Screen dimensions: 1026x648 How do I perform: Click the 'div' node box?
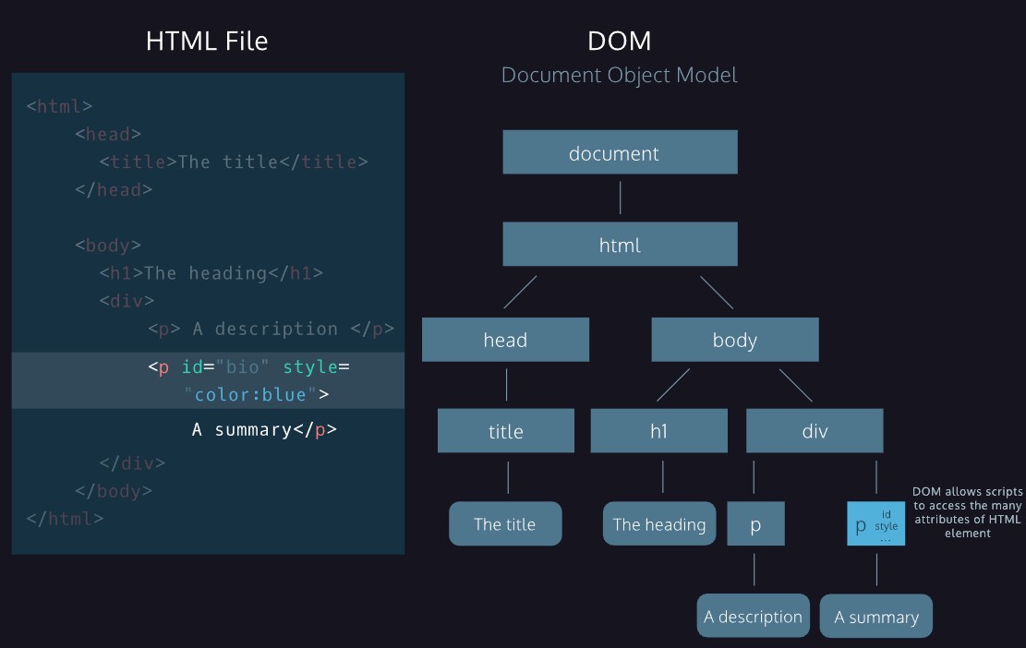click(815, 431)
